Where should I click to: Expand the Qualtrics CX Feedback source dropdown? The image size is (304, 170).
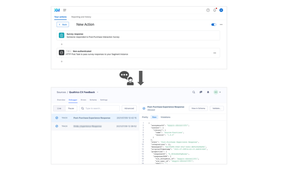98,92
